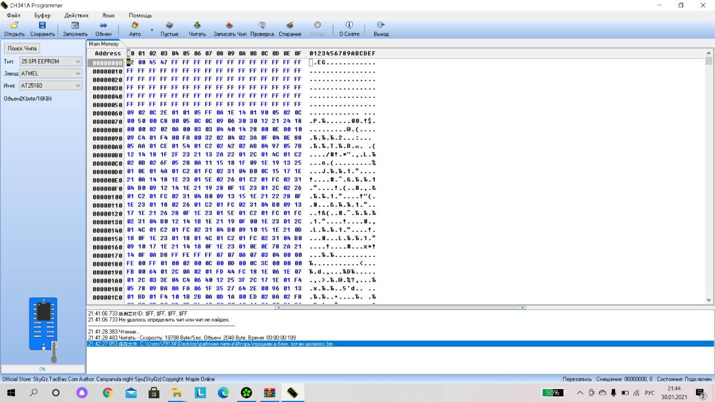This screenshot has height=402, width=715.
Task: Click the splitter handle between hex view and log
Action: (x=400, y=307)
